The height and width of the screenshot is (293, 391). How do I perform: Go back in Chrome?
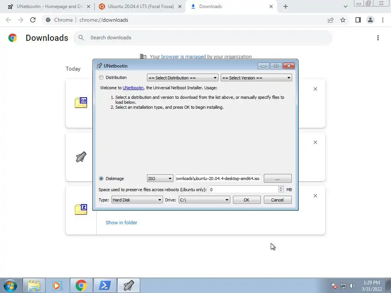pyautogui.click(x=8, y=20)
